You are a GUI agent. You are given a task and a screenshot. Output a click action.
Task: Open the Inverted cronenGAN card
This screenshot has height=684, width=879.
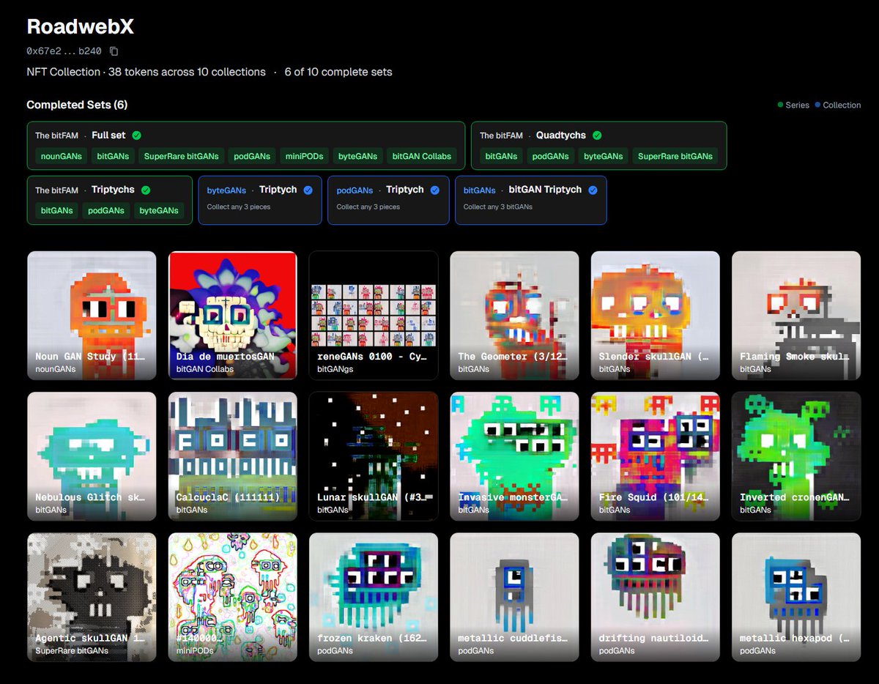796,456
